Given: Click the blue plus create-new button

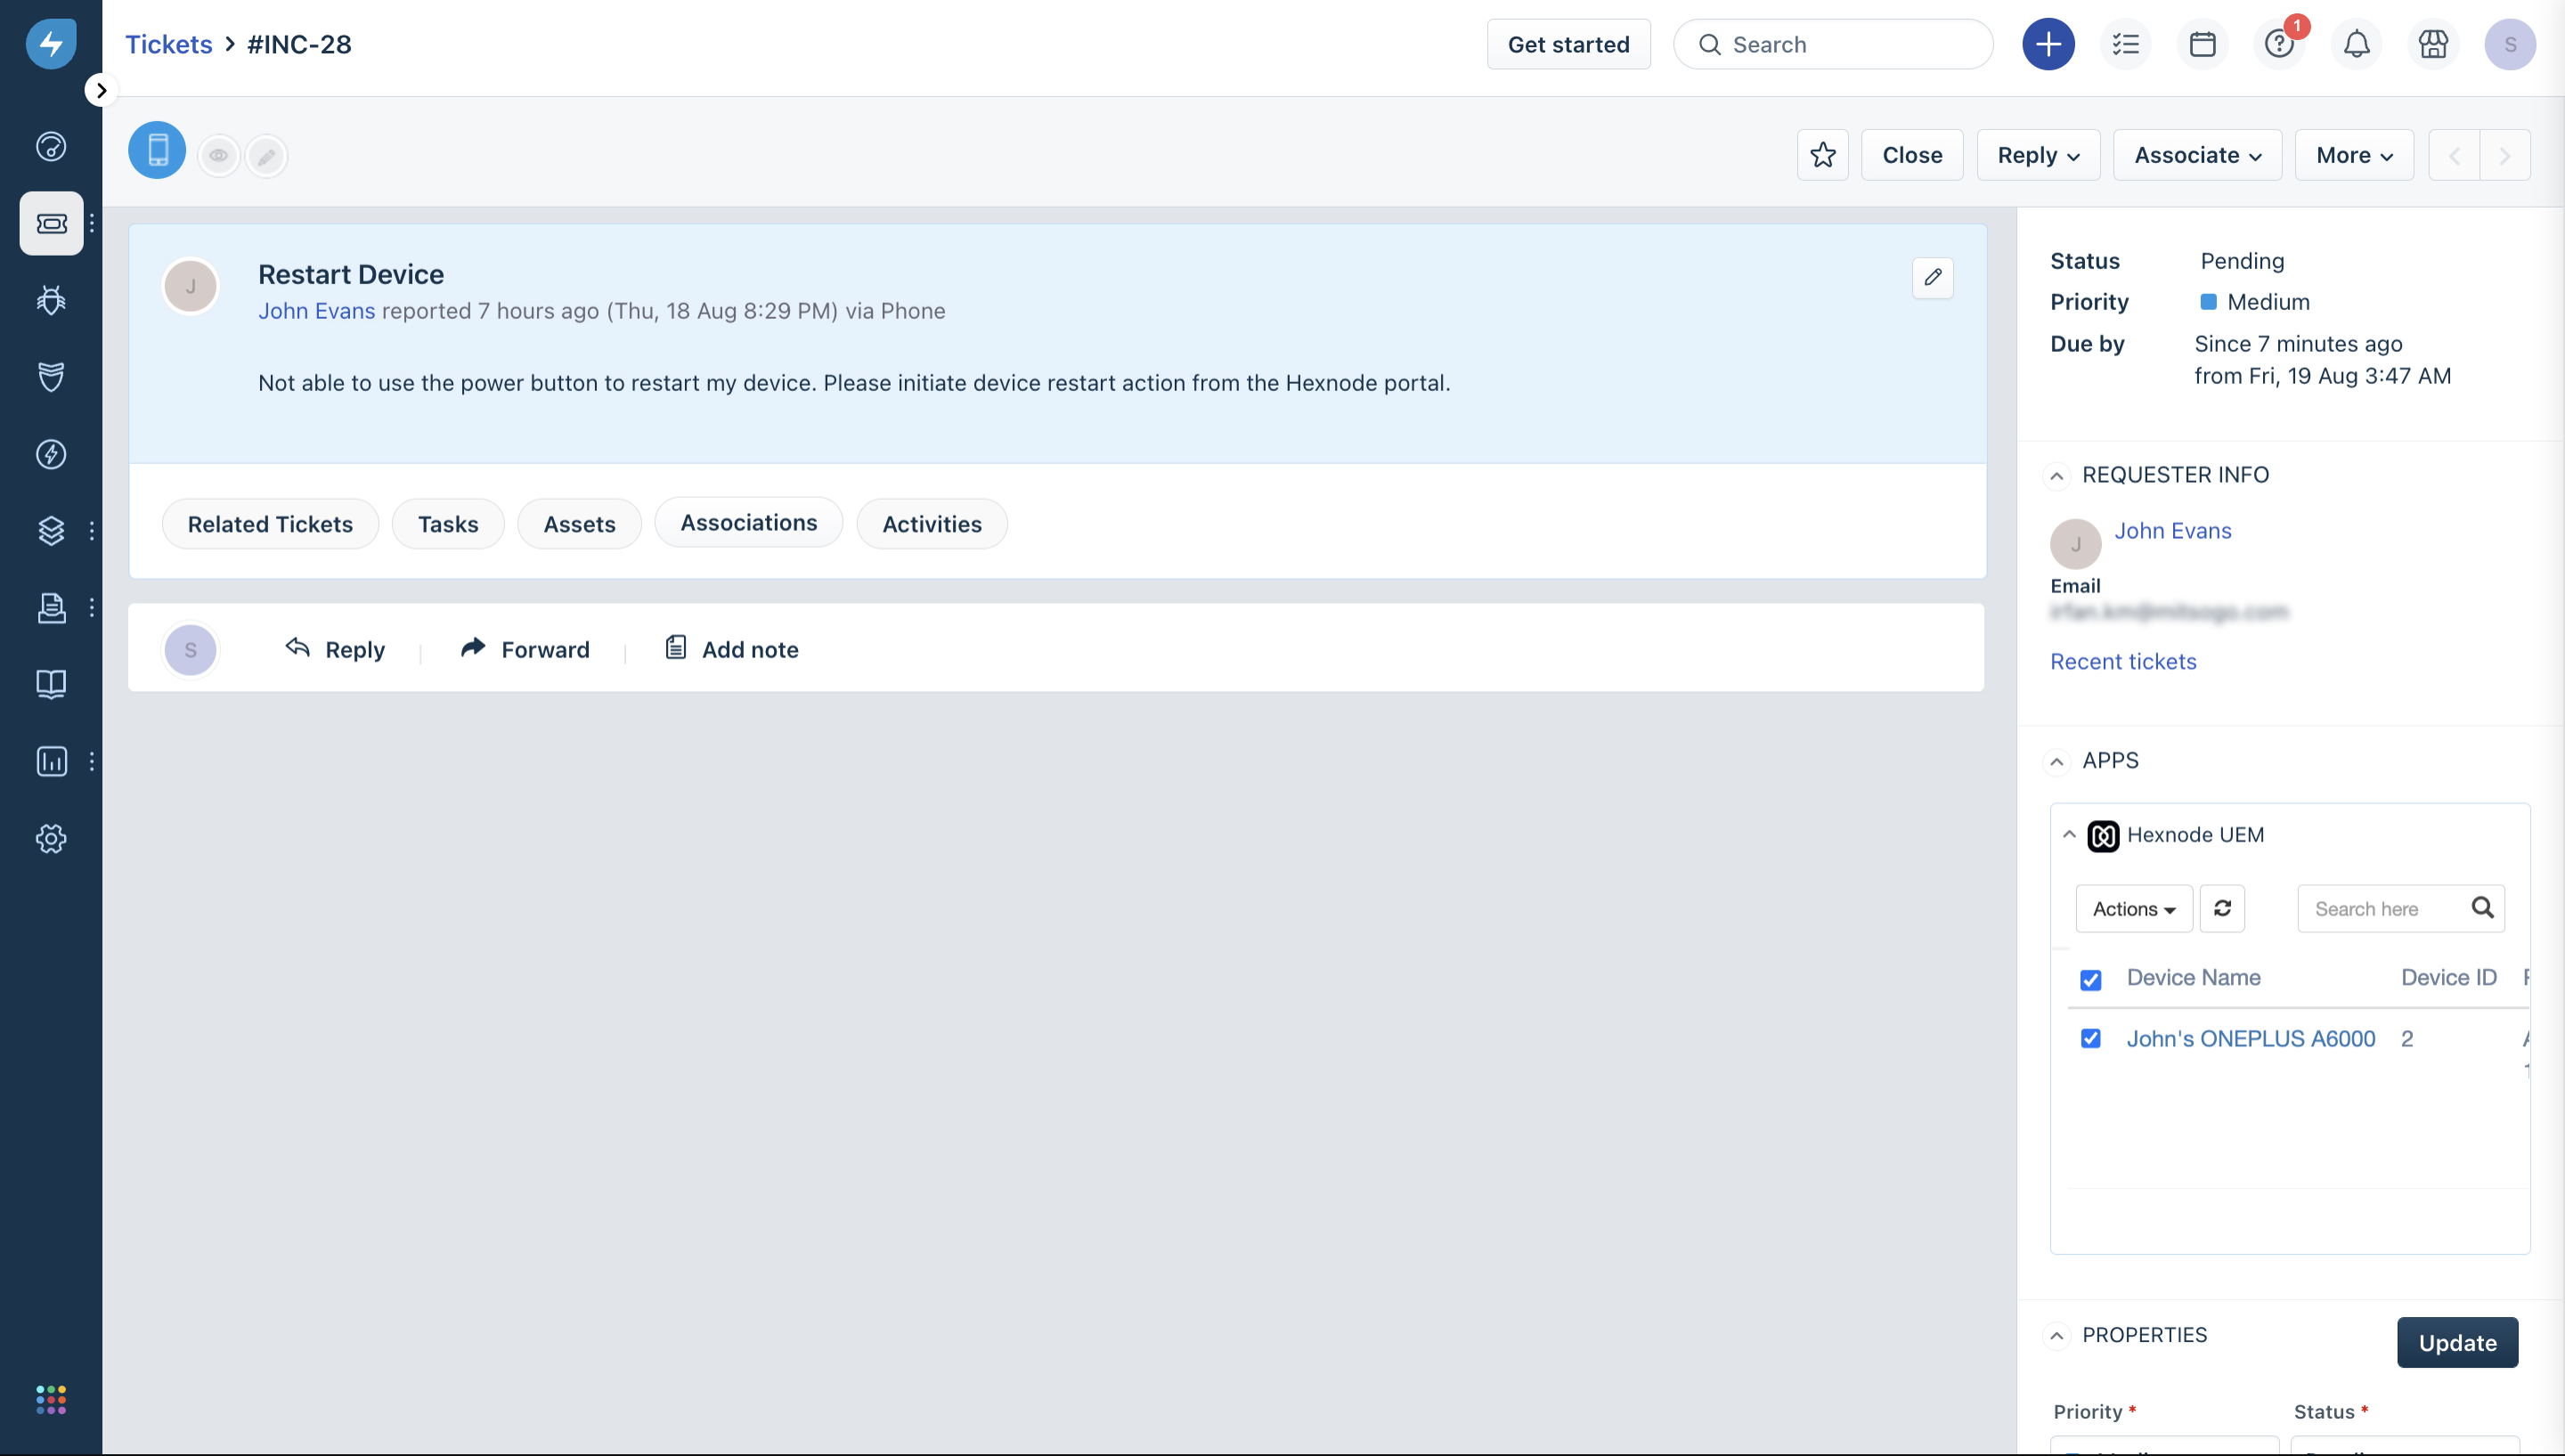Looking at the screenshot, I should click(x=2048, y=44).
